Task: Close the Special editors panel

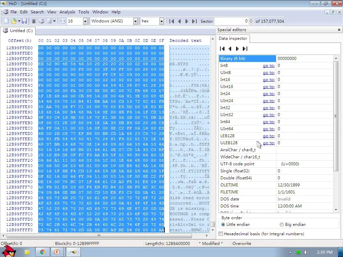Action: pyautogui.click(x=339, y=30)
